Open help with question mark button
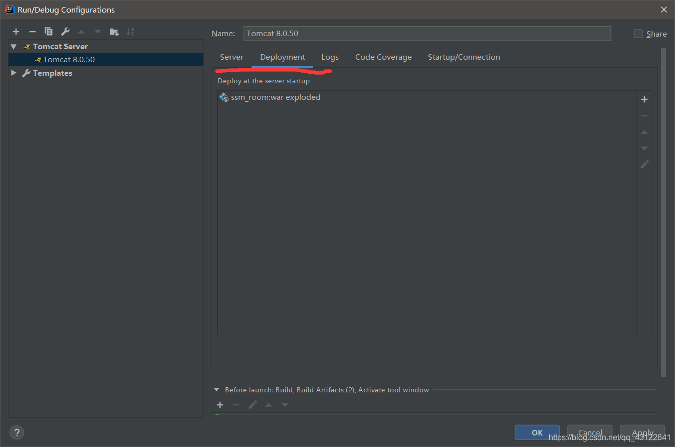675x447 pixels. [x=17, y=432]
